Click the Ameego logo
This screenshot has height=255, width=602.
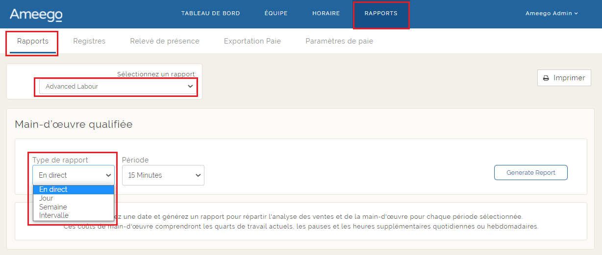point(36,14)
